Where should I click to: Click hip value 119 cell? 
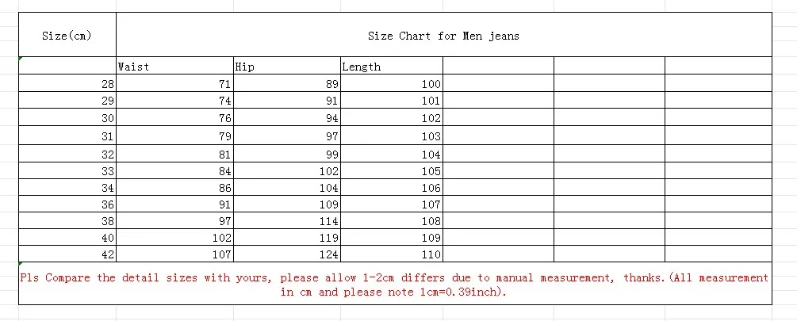coord(286,238)
